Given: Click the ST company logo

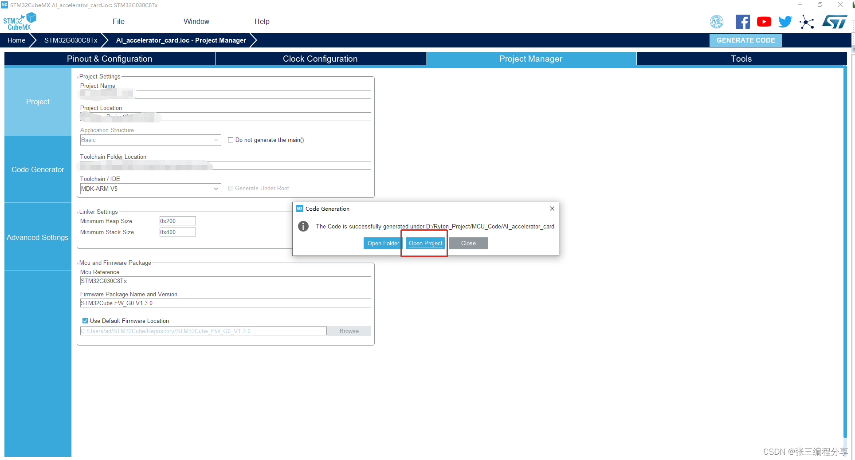Looking at the screenshot, I should pyautogui.click(x=834, y=22).
